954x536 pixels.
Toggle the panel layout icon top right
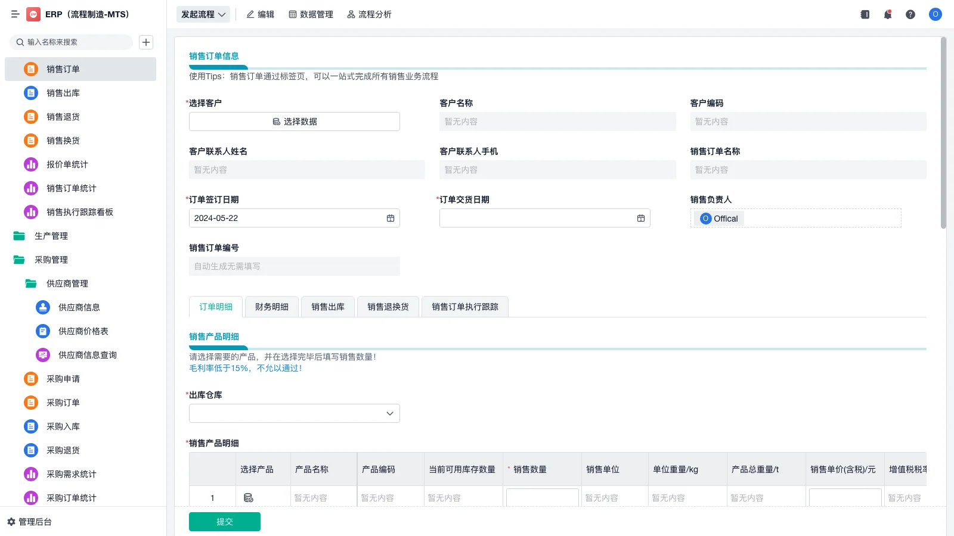[864, 14]
